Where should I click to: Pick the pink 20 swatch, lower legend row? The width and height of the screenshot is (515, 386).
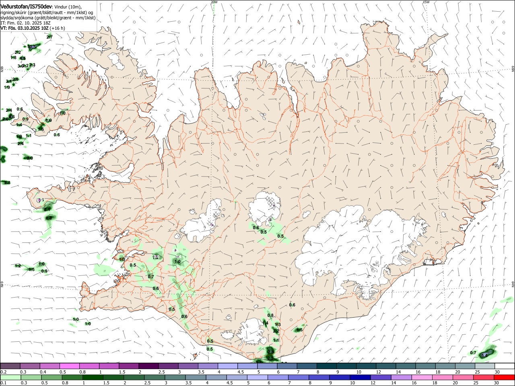coord(463,377)
